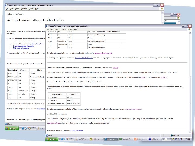Open the File menu in the back History guide window
The image size is (195, 146).
(7, 9)
